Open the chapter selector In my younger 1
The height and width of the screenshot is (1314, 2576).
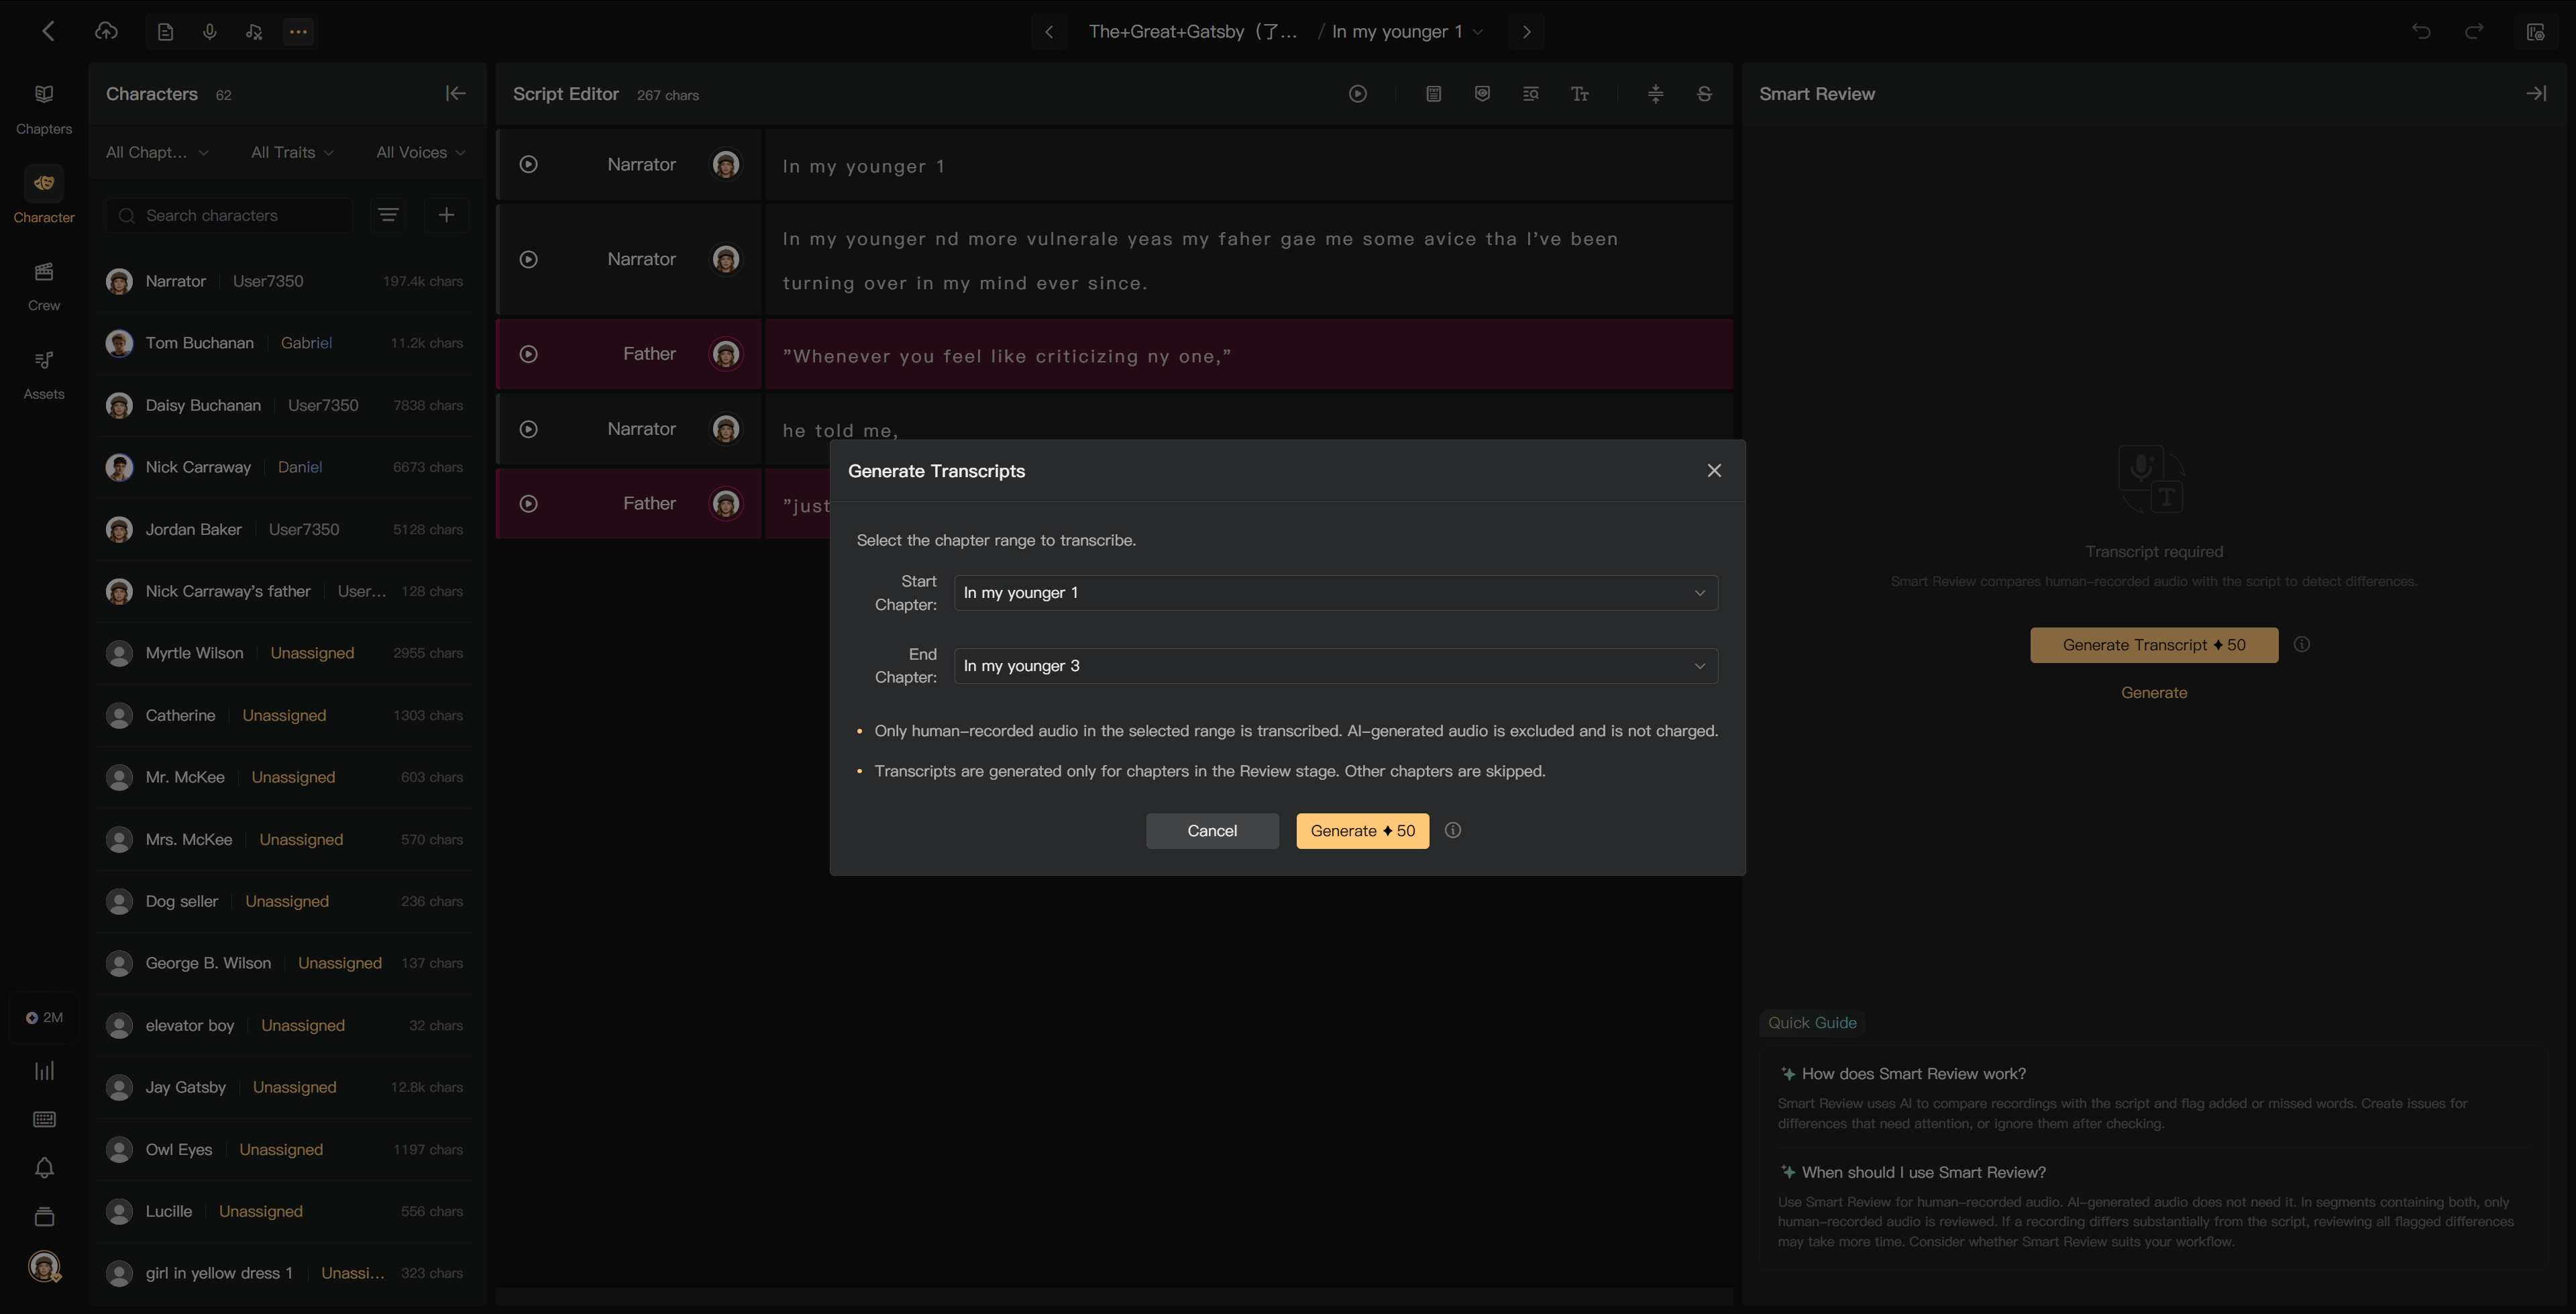click(x=1407, y=32)
